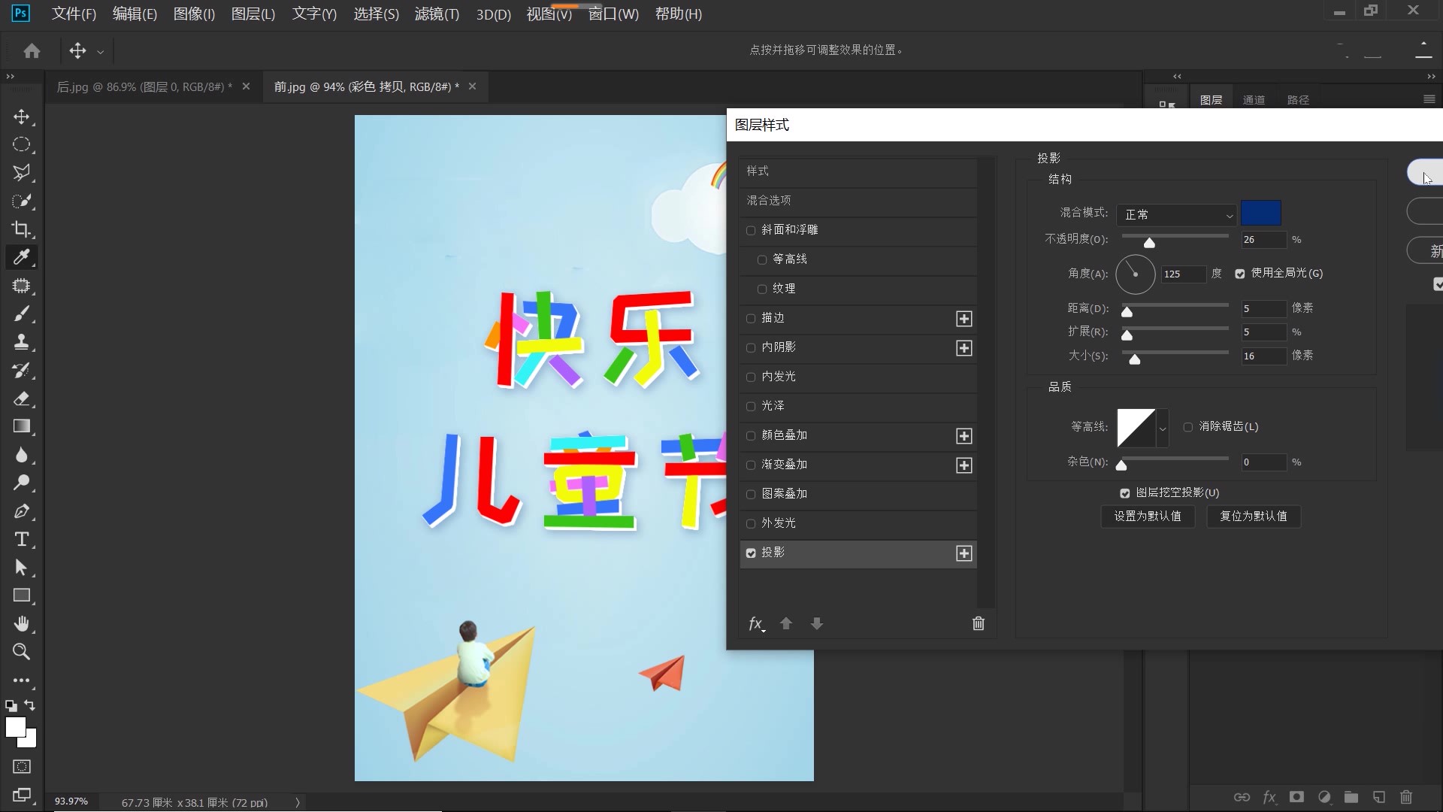Open the 等高线 contour picker arrow

(x=1163, y=429)
